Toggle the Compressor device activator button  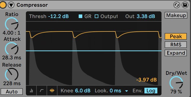click(x=2, y=5)
